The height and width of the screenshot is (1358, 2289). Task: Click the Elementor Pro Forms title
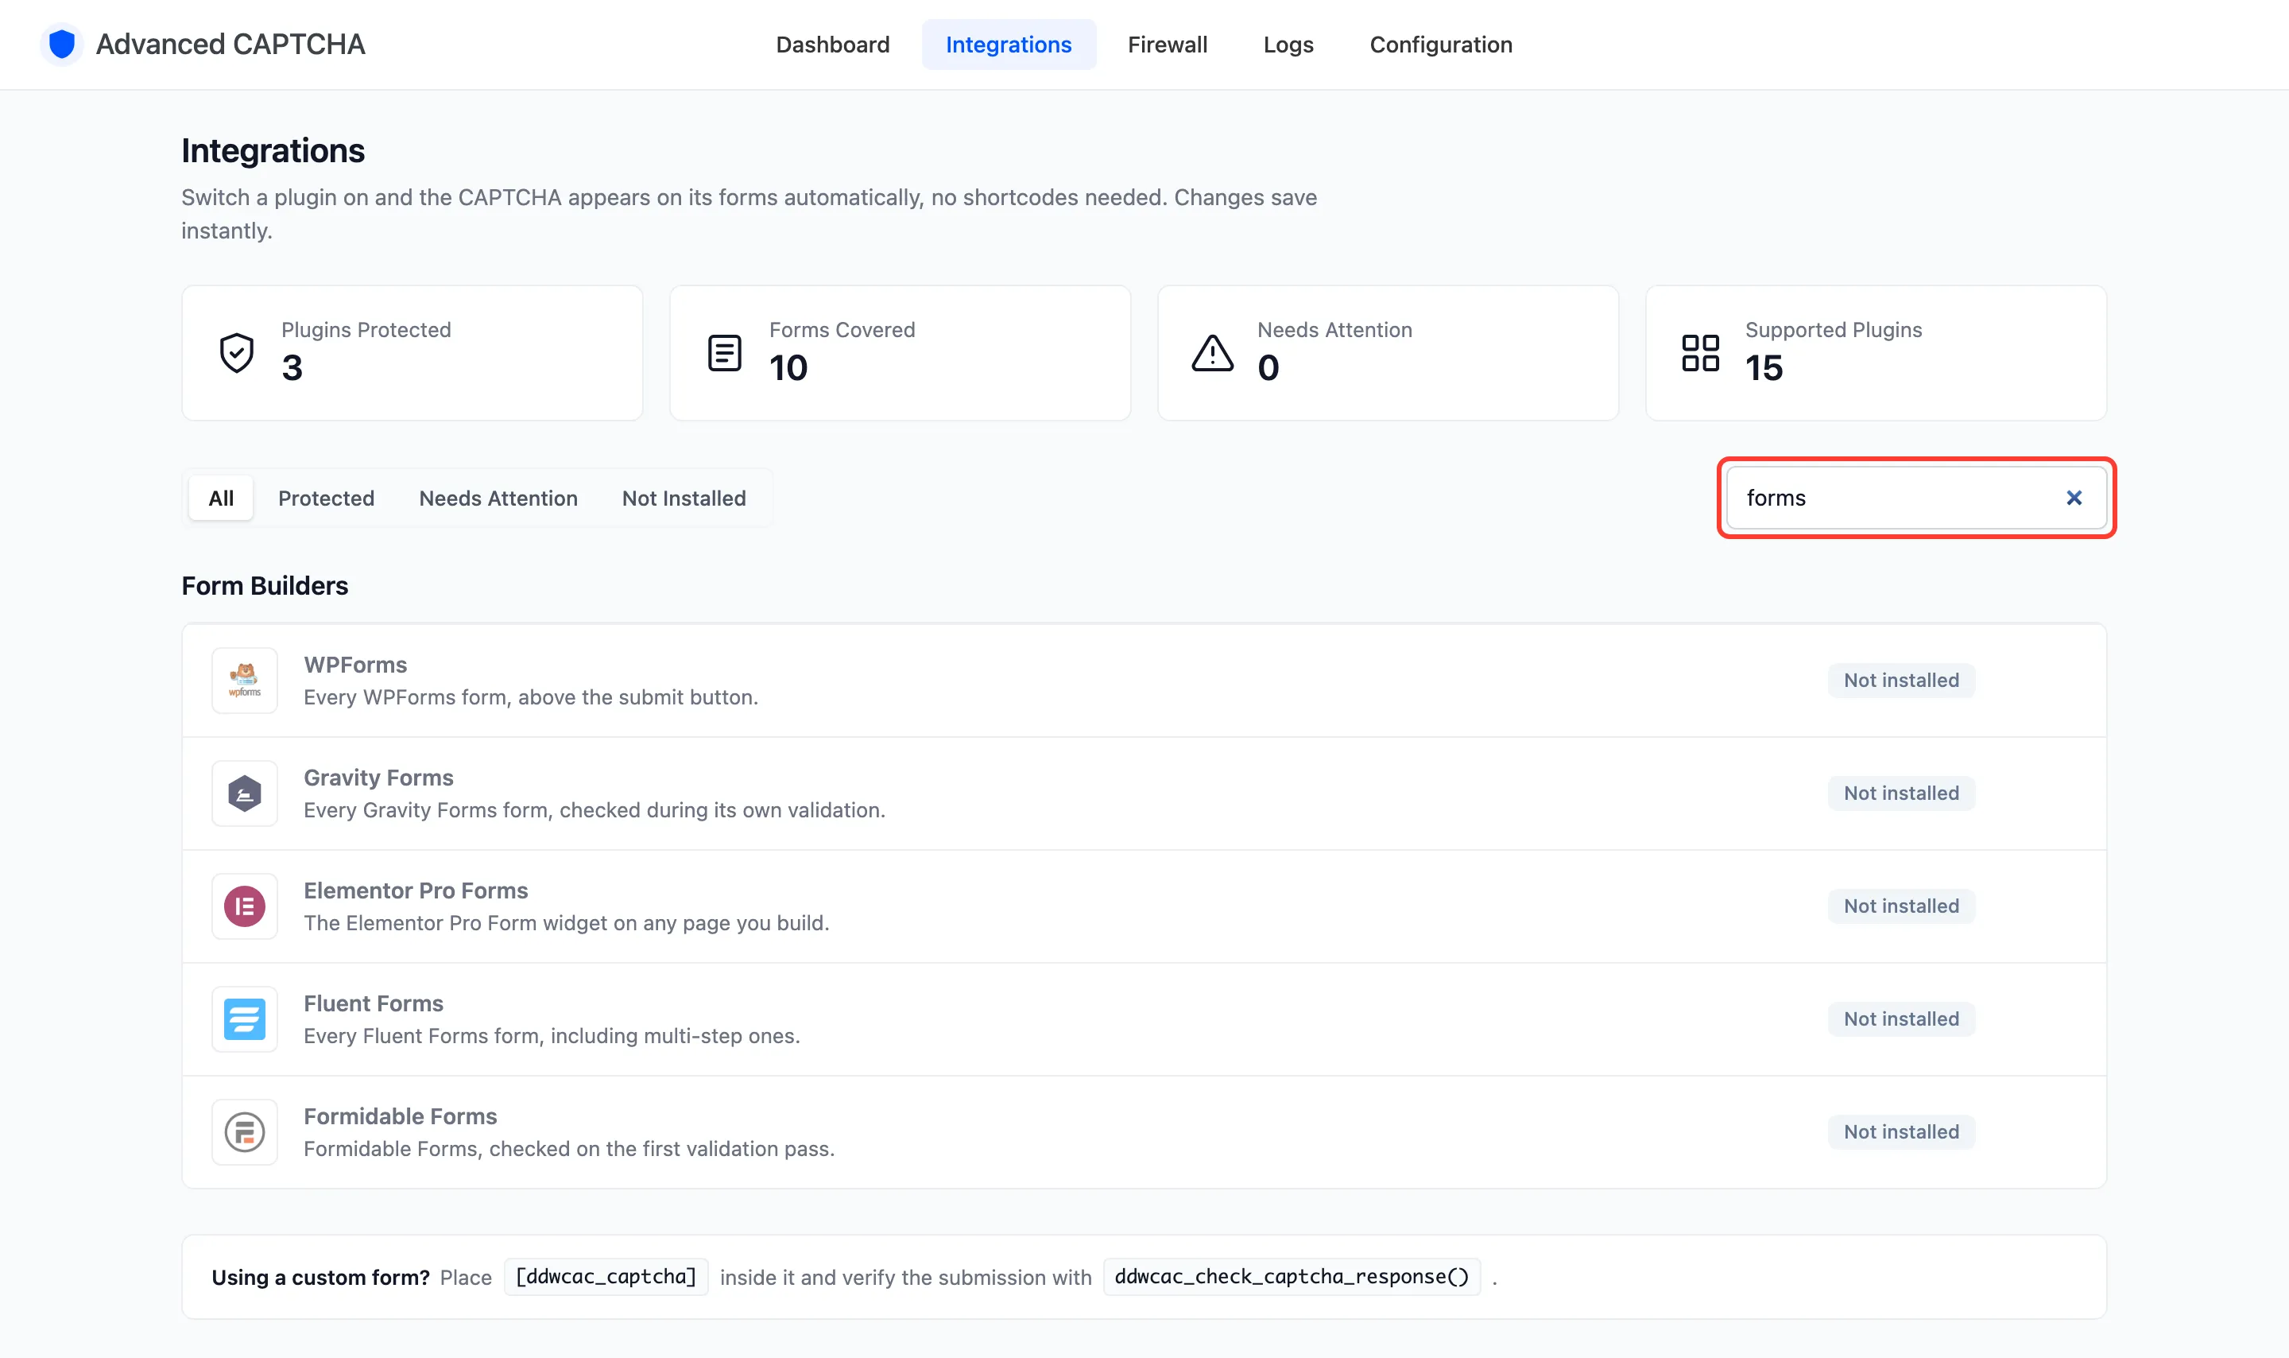coord(415,890)
